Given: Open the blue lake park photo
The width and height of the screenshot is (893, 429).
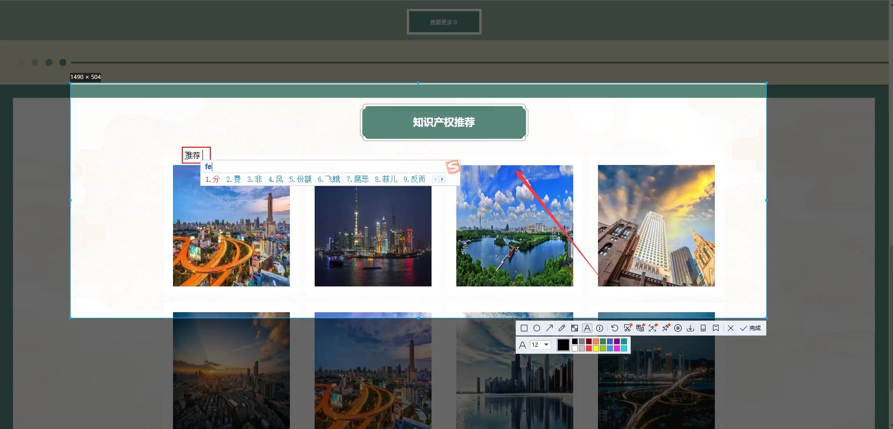Looking at the screenshot, I should [515, 226].
